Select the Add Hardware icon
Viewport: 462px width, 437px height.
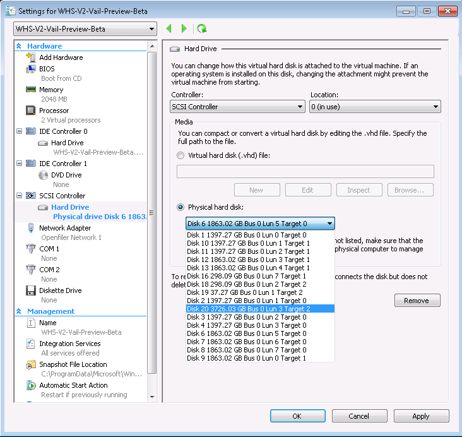pyautogui.click(x=30, y=57)
